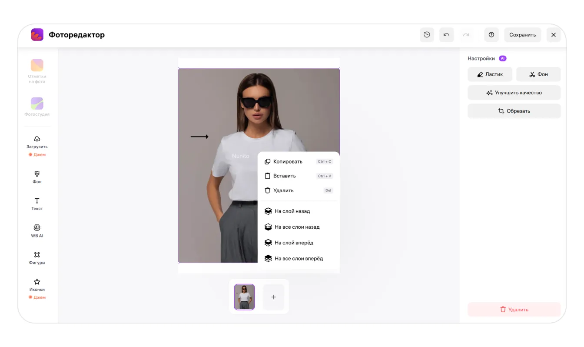Click the Сохранить button
The image size is (584, 347).
[x=522, y=35]
